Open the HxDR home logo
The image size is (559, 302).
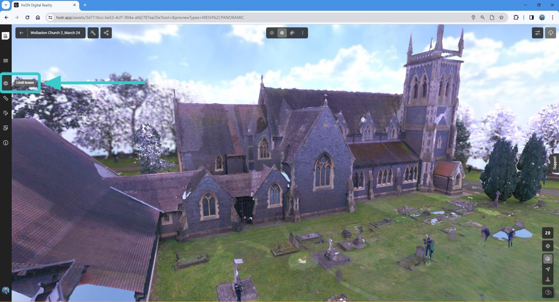(5, 35)
